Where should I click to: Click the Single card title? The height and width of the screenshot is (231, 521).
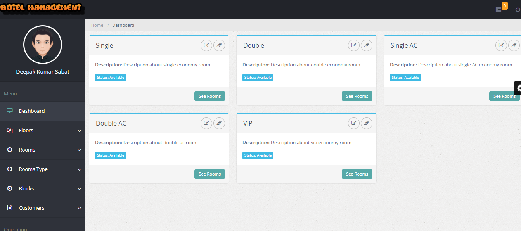[x=104, y=45]
